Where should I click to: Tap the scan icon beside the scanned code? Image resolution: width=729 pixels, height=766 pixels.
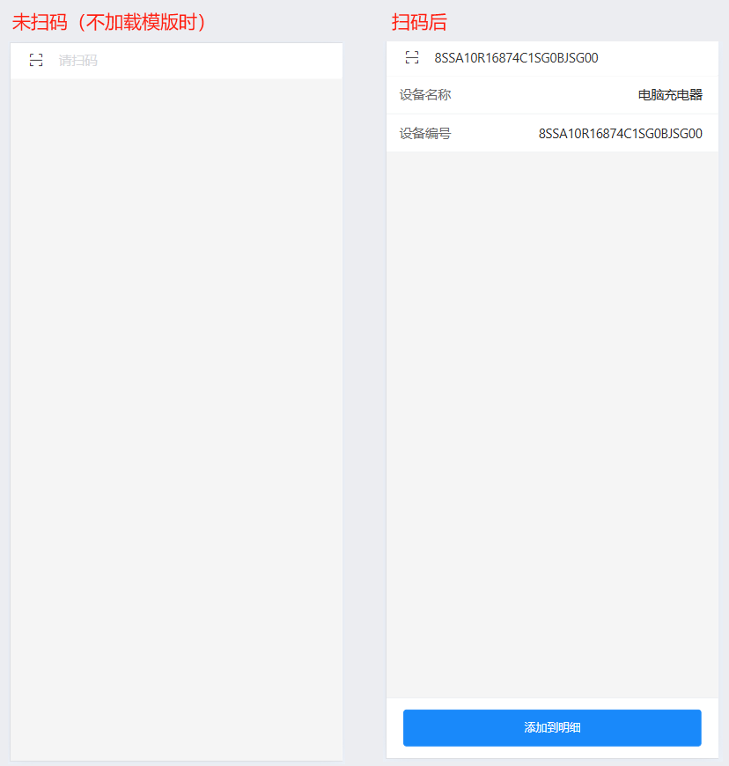click(412, 57)
